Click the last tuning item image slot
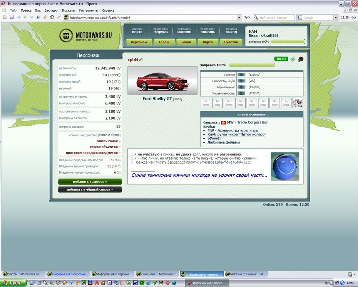This screenshot has height=287, width=358. click(298, 103)
